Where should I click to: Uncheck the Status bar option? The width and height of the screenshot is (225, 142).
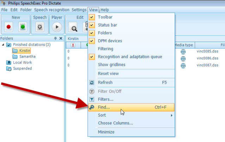[x=92, y=25]
